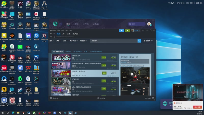The height and width of the screenshot is (115, 204).
Task: Open the 孟大胆 profile tab in Steam navigation
Action: (x=75, y=34)
